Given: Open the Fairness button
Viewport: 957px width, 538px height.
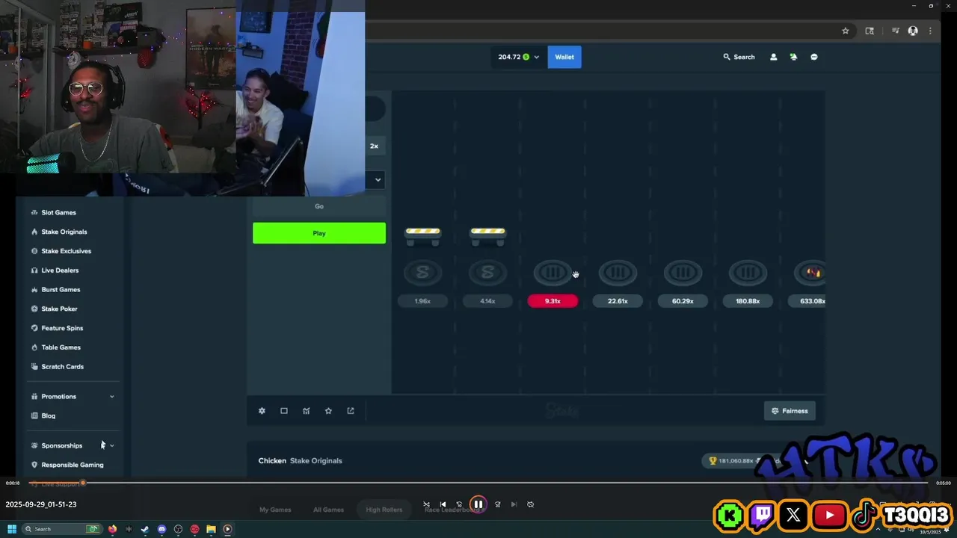Looking at the screenshot, I should click(790, 411).
